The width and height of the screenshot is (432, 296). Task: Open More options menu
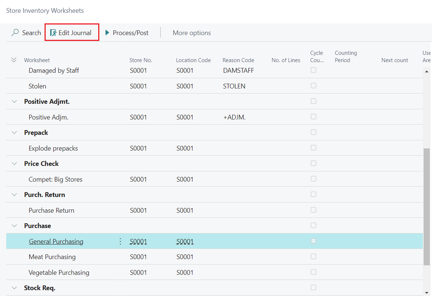coord(192,33)
